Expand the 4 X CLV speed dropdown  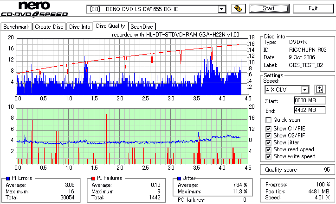[305, 89]
